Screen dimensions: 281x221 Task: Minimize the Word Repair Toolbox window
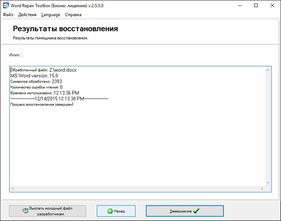(240, 6)
